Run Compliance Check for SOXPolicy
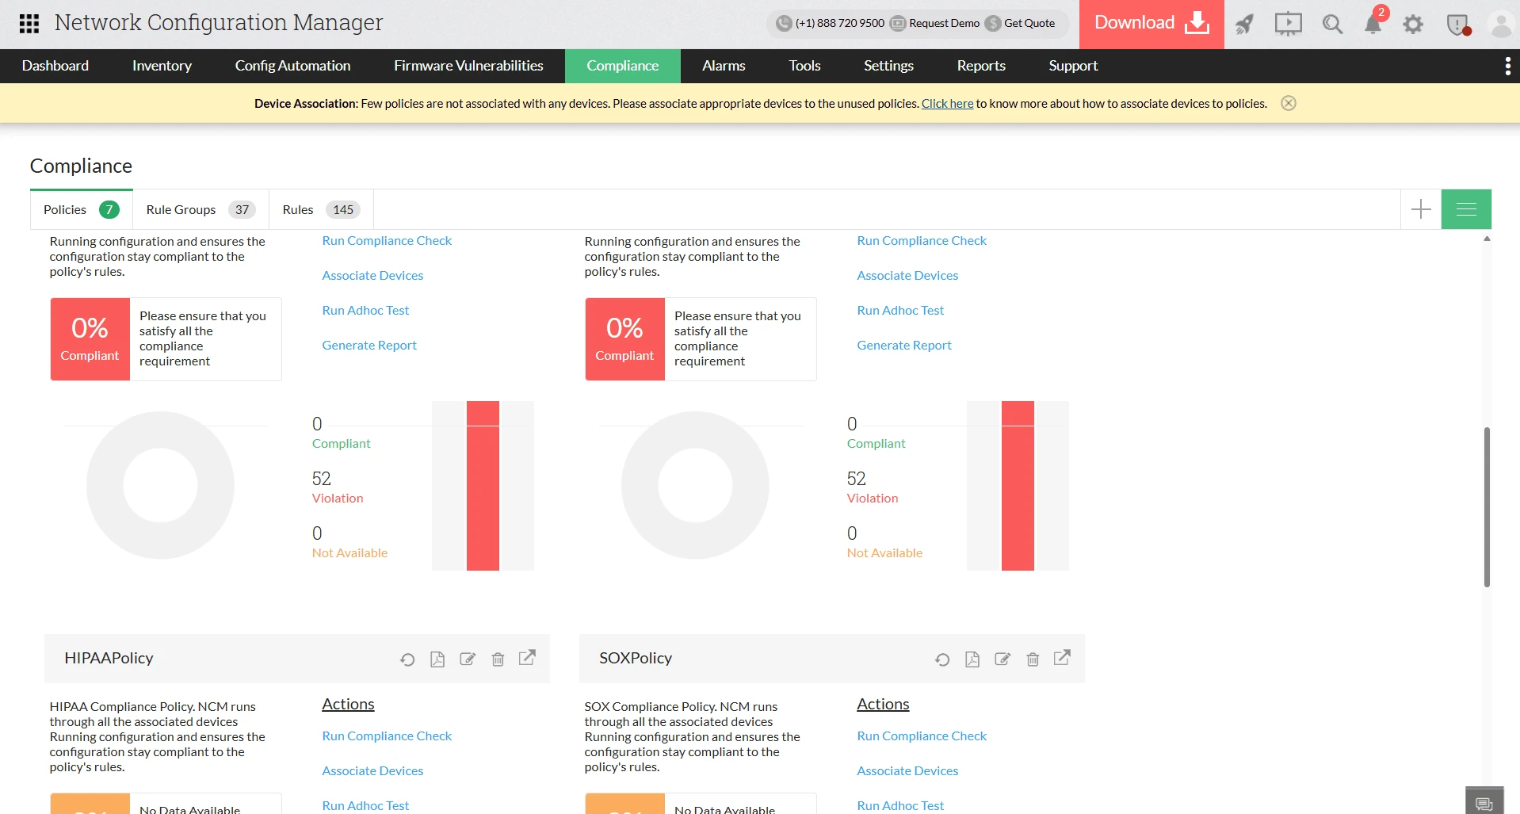Viewport: 1520px width, 814px height. [x=922, y=736]
